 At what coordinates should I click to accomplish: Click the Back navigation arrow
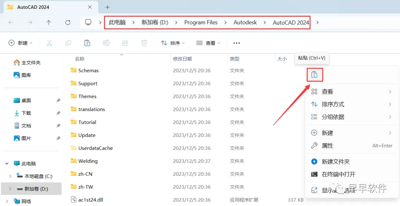(11, 23)
